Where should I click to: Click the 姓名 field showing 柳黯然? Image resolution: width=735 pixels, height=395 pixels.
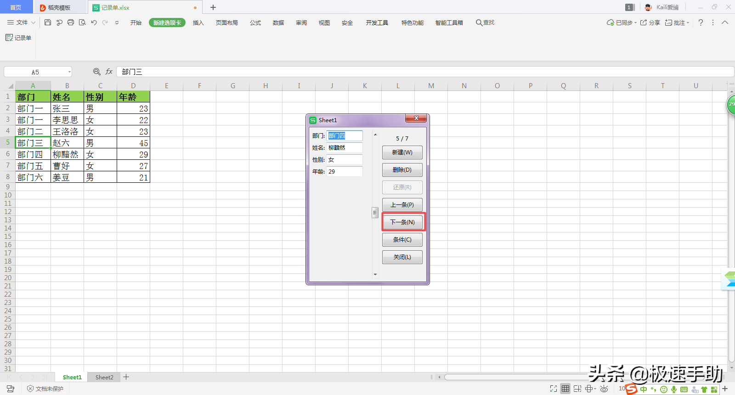pos(345,148)
